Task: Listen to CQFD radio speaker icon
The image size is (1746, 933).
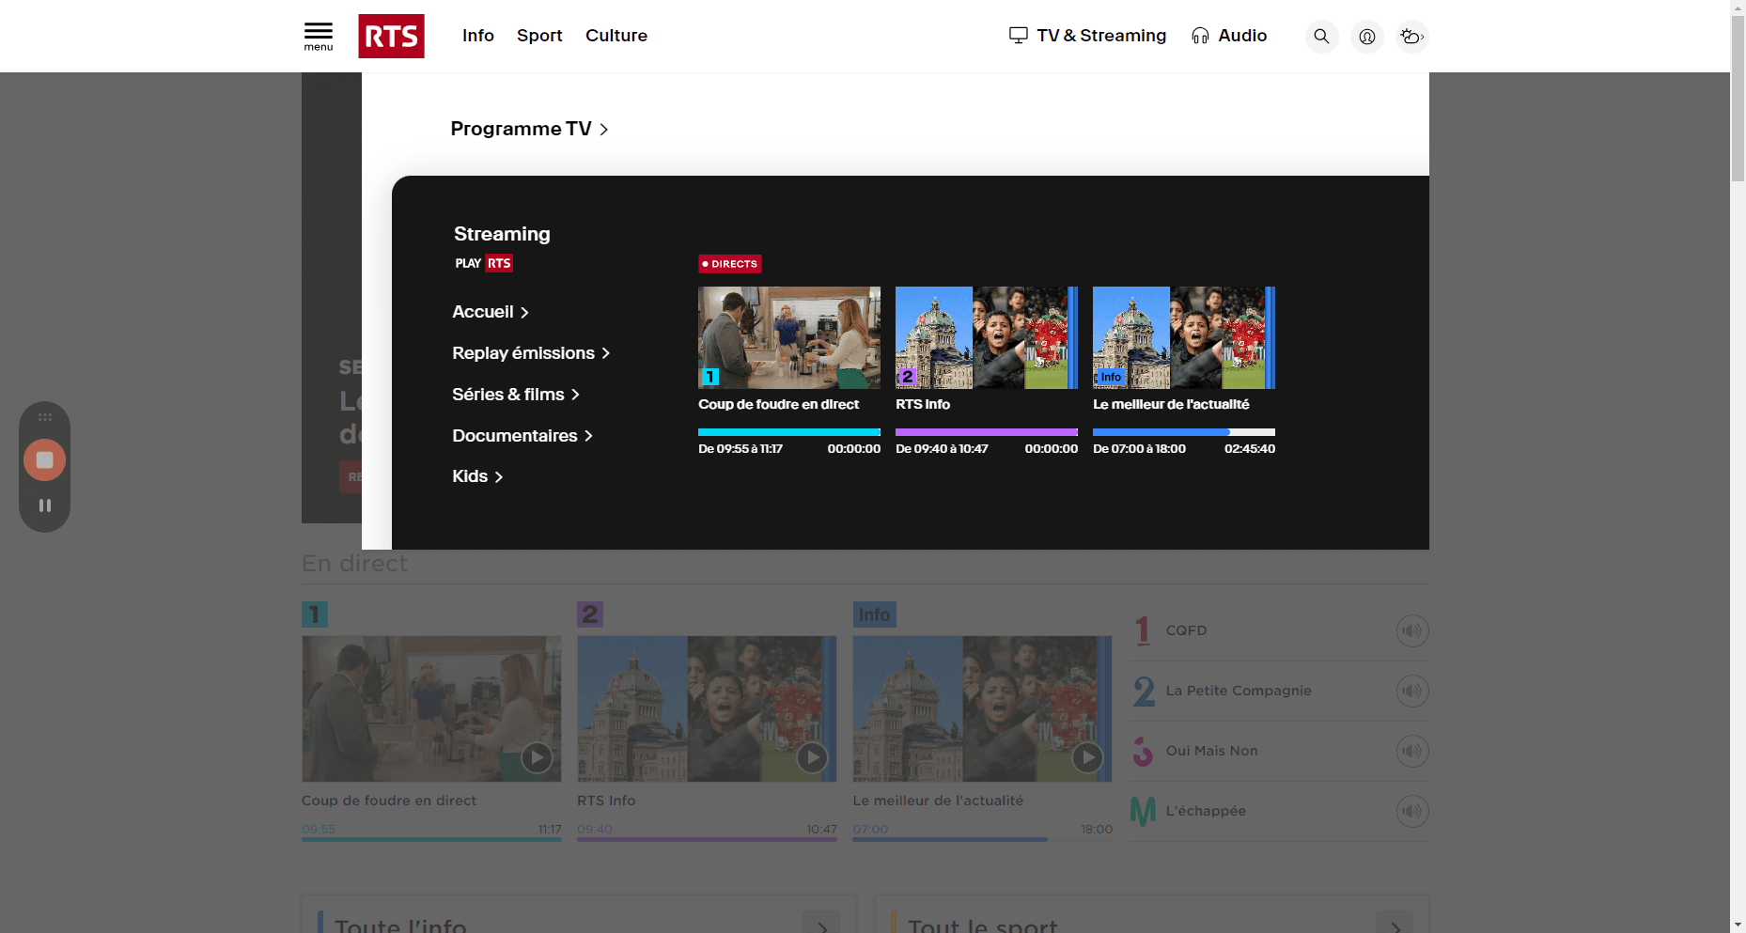Action: click(1411, 630)
